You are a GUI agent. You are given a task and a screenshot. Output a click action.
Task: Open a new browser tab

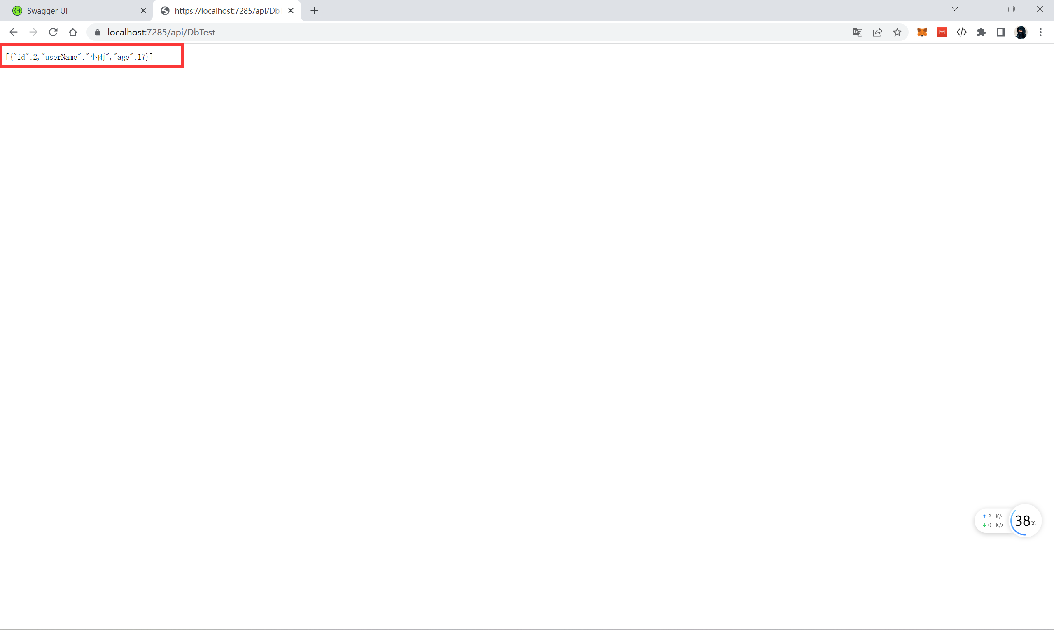pos(314,11)
